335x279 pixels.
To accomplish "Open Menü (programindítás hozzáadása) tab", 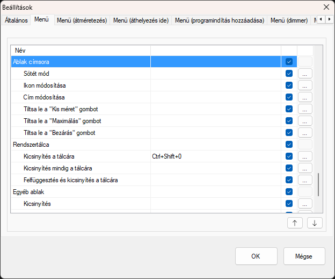I will (220, 20).
